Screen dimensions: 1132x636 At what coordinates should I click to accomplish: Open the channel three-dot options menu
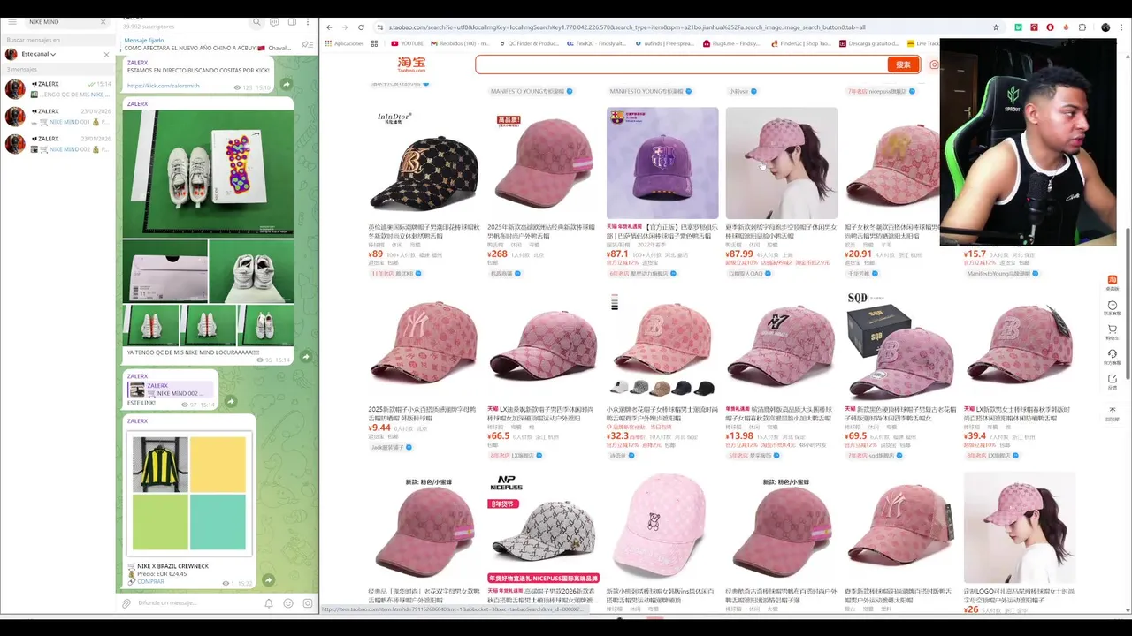point(309,21)
